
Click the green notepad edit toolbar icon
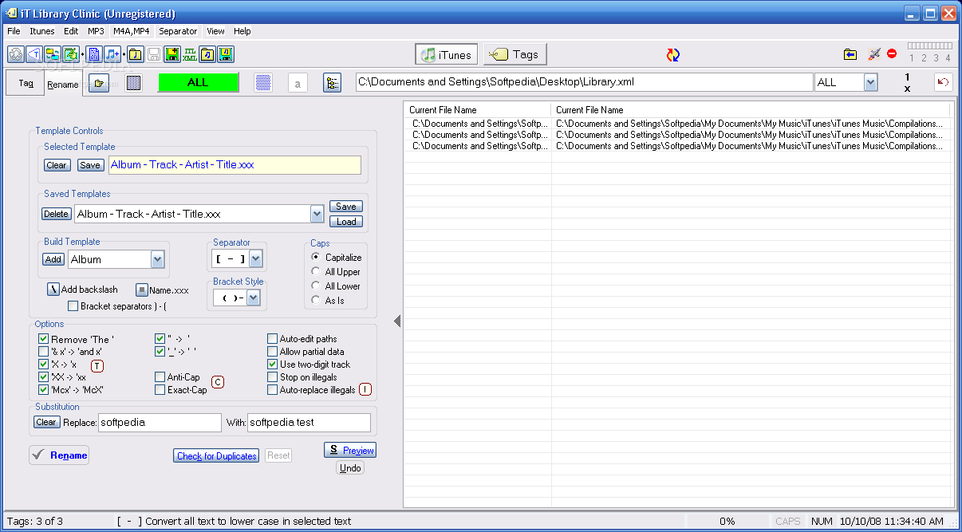(x=71, y=54)
